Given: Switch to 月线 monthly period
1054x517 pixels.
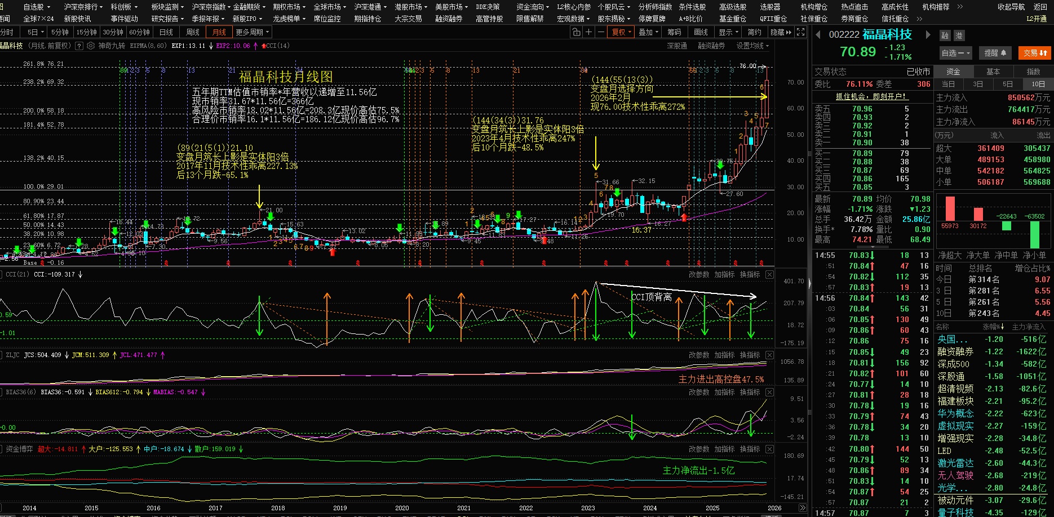Looking at the screenshot, I should coord(219,32).
